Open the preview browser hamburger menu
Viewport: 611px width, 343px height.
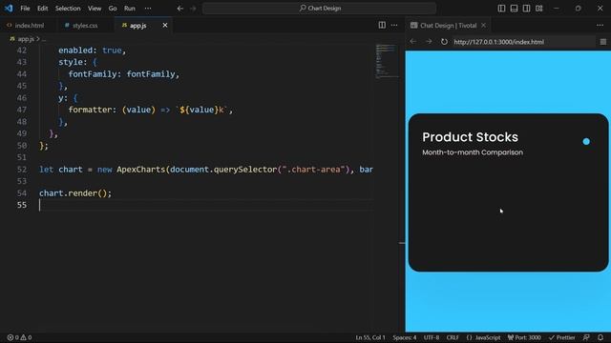[603, 42]
